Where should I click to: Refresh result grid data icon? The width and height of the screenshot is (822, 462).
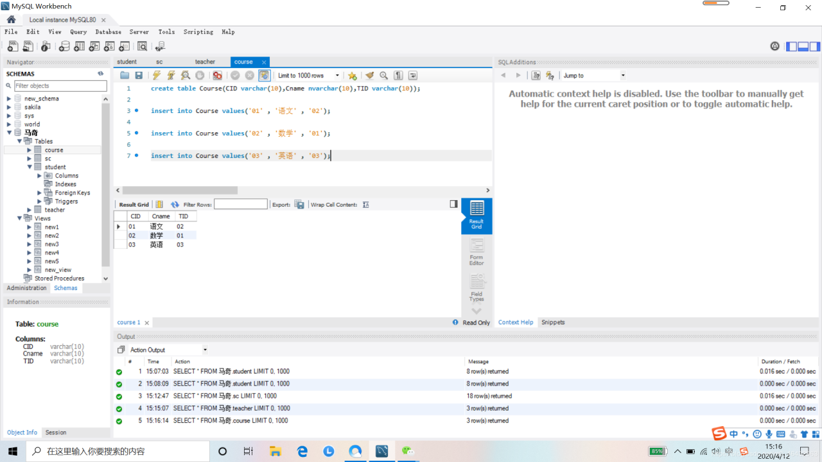point(175,205)
